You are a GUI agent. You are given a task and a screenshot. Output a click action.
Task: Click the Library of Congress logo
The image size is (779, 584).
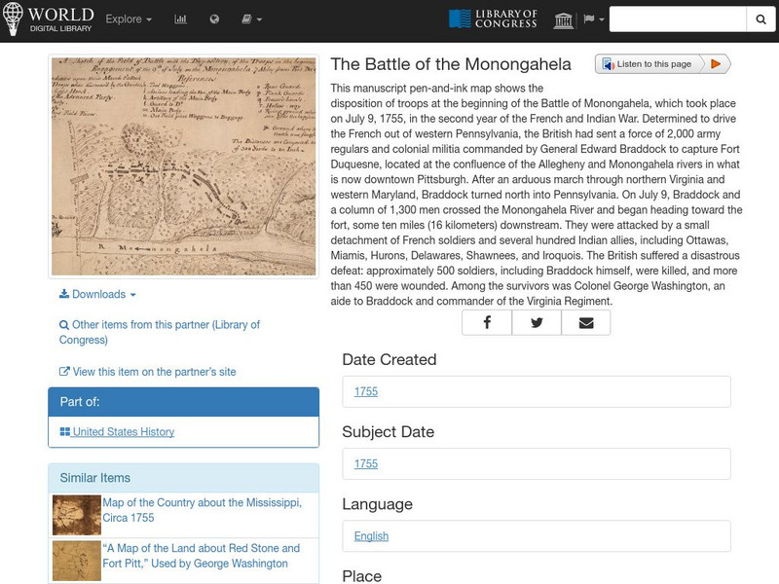tap(493, 18)
